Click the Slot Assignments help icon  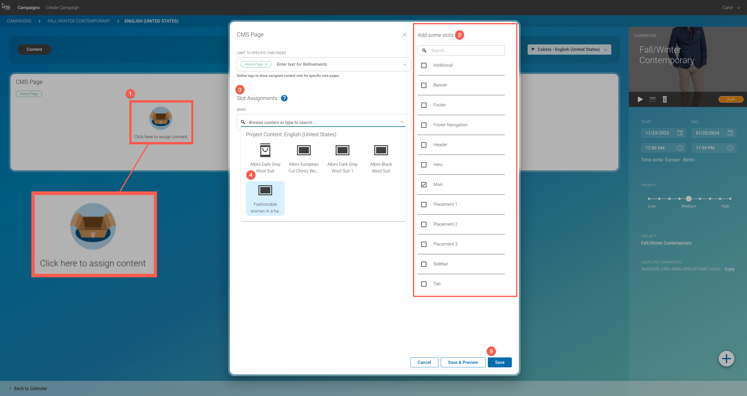pyautogui.click(x=284, y=98)
